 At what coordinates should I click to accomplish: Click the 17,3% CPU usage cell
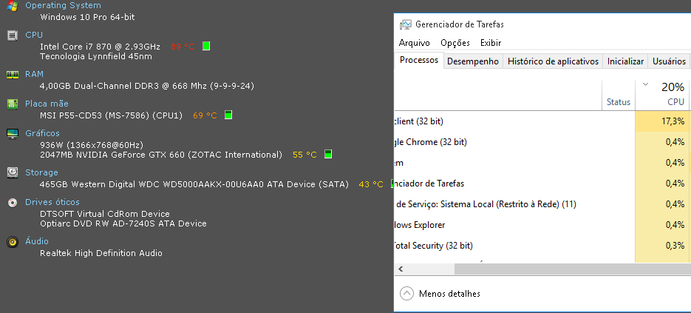click(661, 121)
